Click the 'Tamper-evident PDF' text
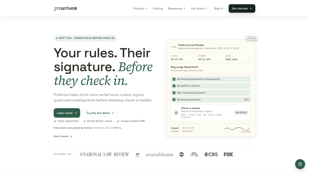309x173 pixels. point(133,121)
